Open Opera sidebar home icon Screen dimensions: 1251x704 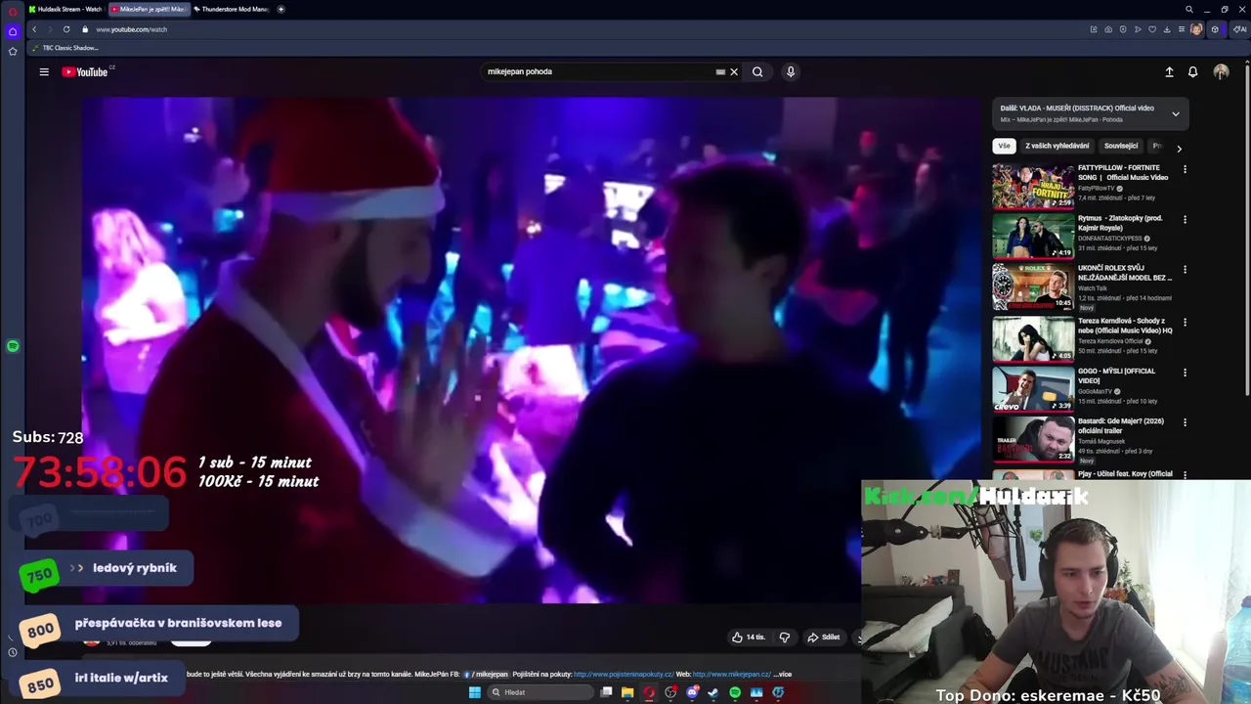13,31
